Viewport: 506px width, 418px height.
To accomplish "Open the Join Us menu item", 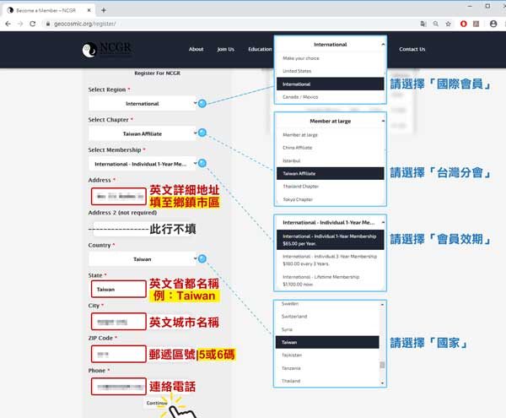I will point(225,49).
